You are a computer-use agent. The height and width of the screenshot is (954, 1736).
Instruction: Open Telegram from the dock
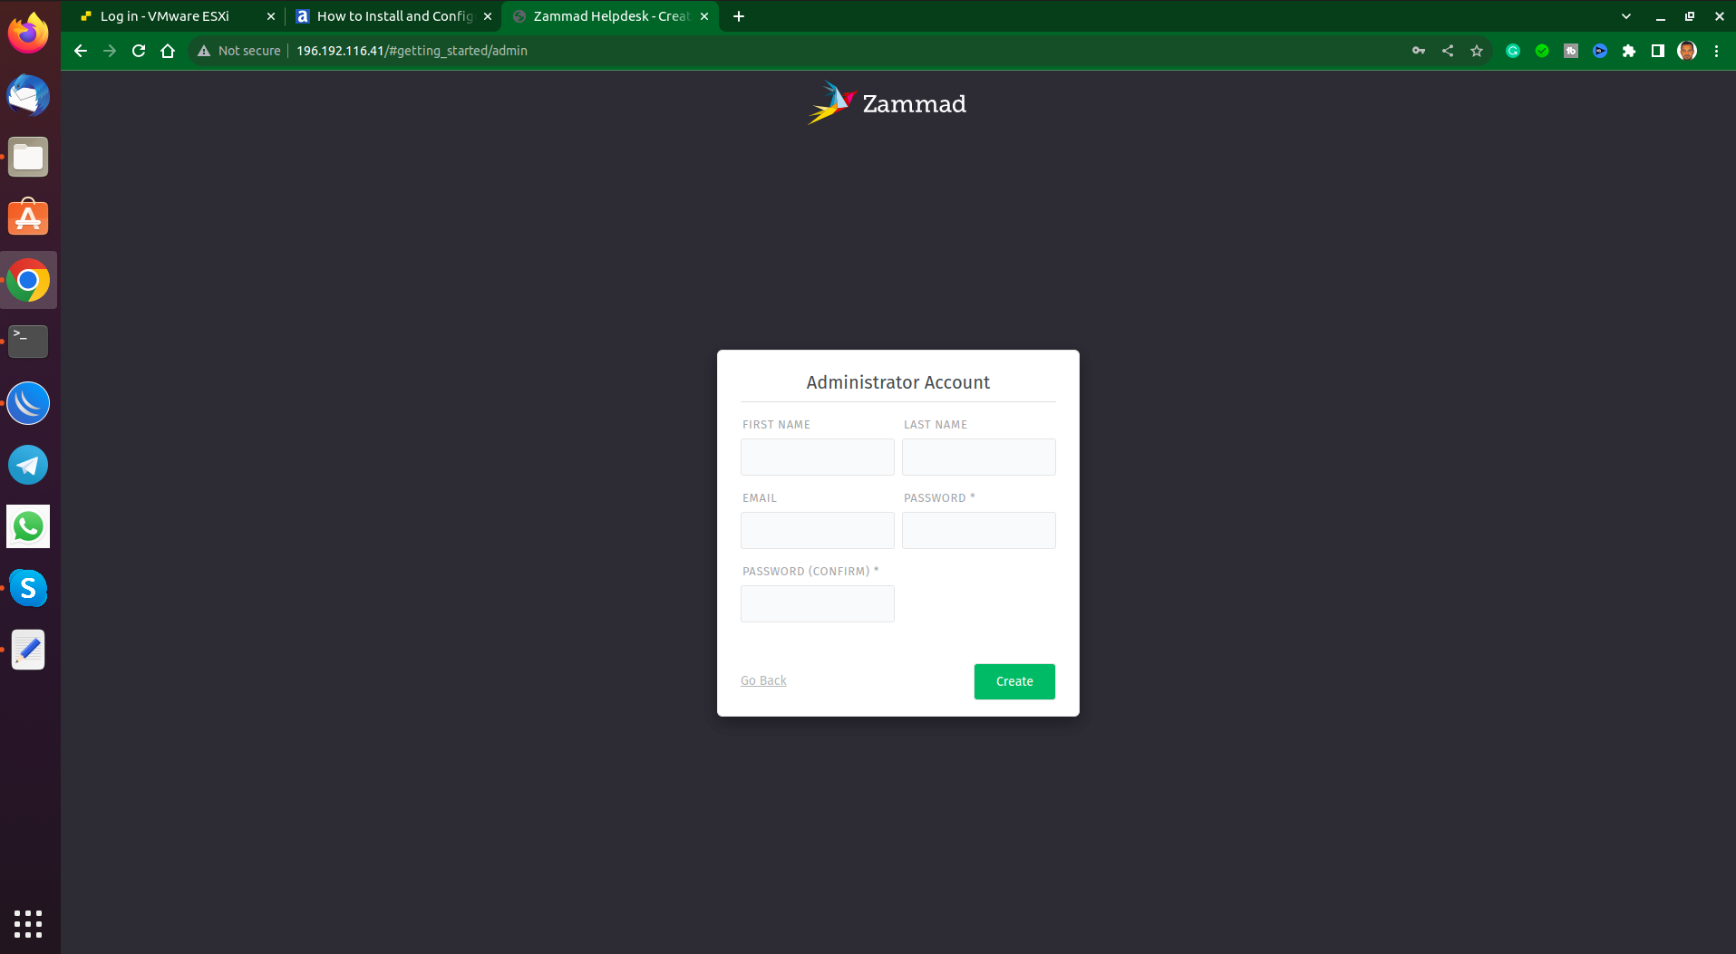point(28,465)
